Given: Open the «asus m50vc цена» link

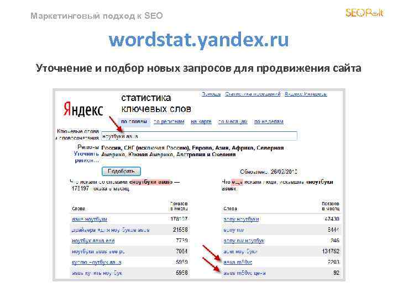Looking at the screenshot, I should point(244,273).
